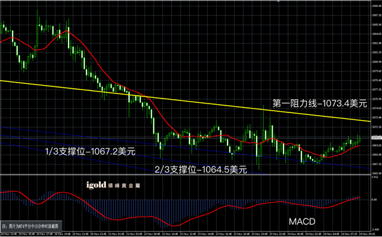Viewport: 382px width, 237px height.
Task: Click the price scale on the right edge
Action: click(x=376, y=88)
